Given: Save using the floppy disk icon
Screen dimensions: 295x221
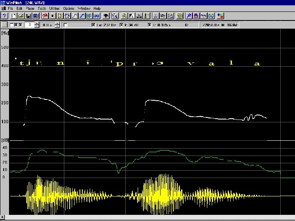Looking at the screenshot, I should [28, 16].
